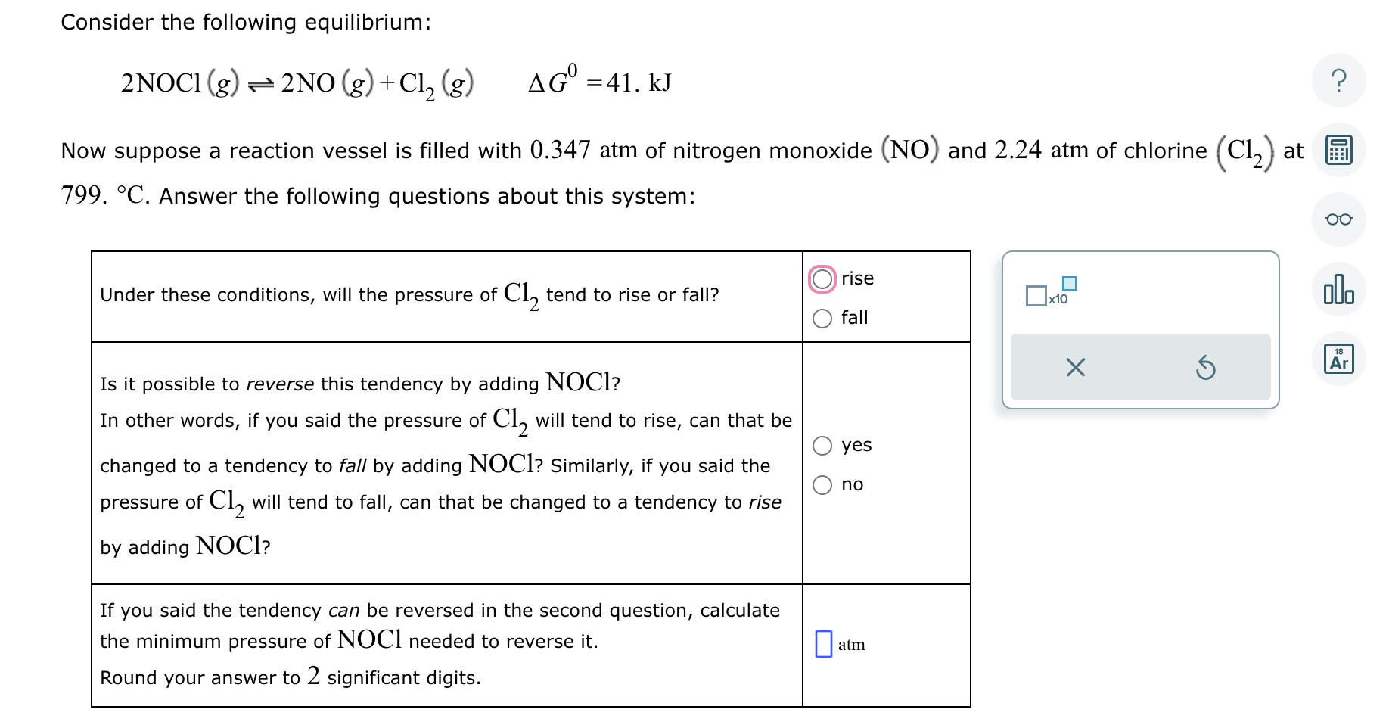Image resolution: width=1389 pixels, height=728 pixels.
Task: Select the fall radio button
Action: (x=822, y=318)
